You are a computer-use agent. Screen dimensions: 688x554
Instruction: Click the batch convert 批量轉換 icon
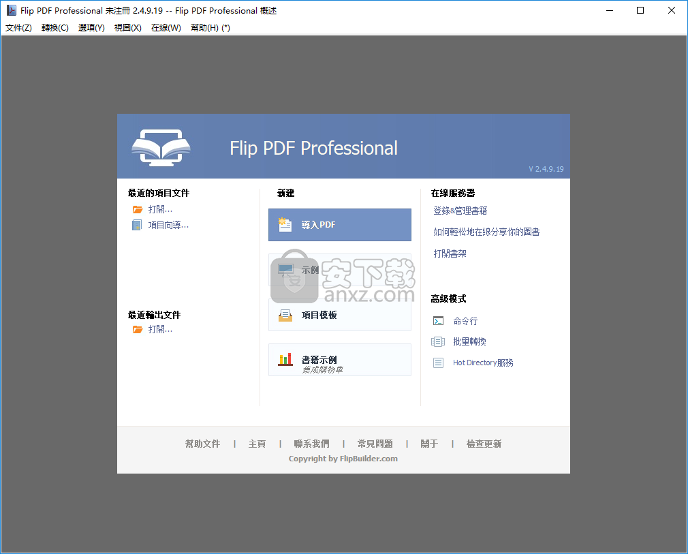439,341
